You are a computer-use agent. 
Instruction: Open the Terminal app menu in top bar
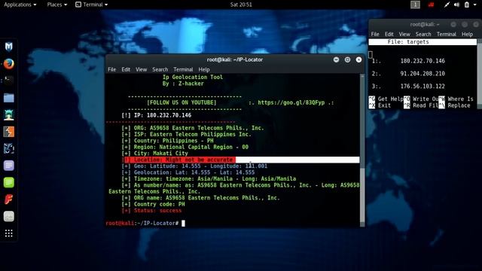click(92, 5)
